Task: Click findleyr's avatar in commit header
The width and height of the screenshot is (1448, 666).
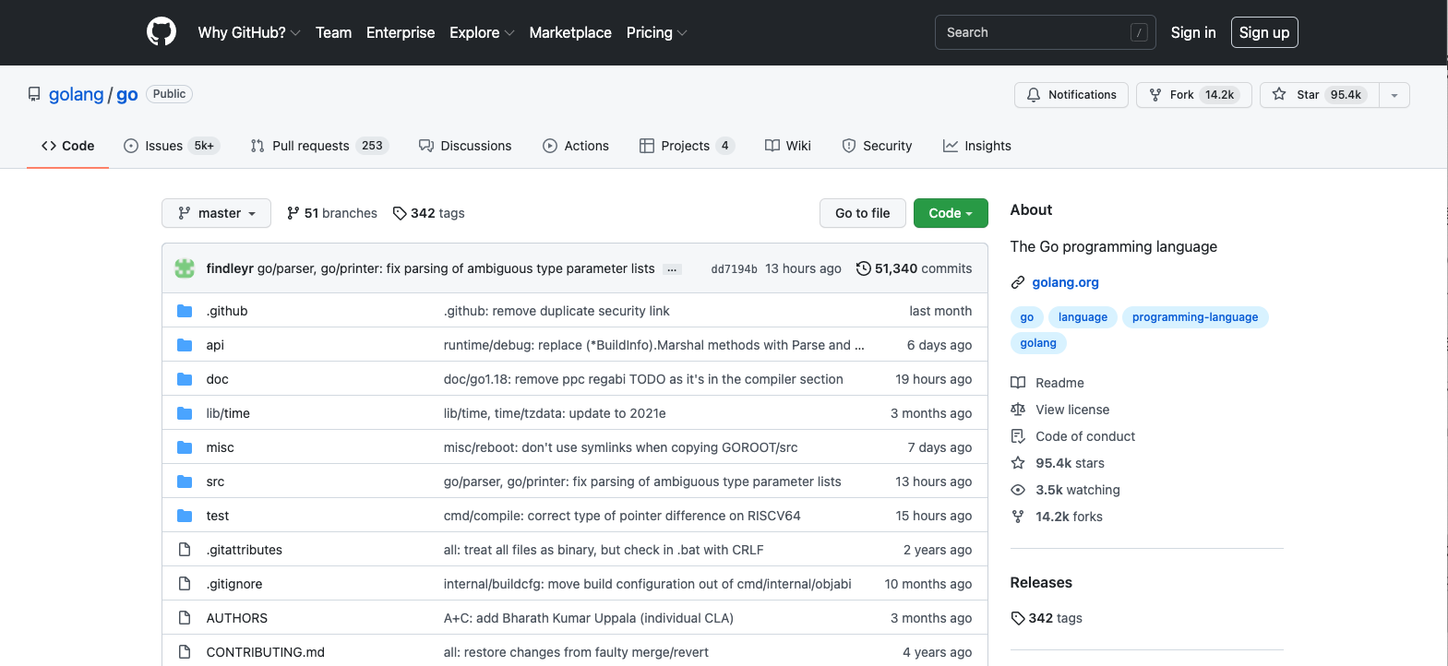Action: coord(185,268)
